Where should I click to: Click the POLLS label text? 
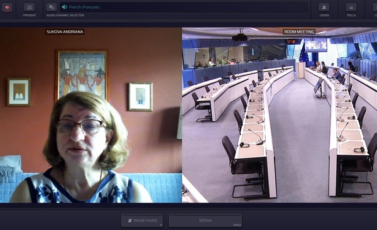(x=351, y=15)
